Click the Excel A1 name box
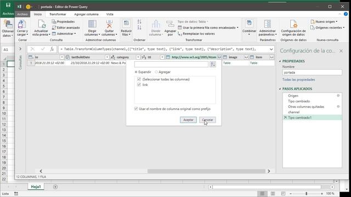Image resolution: width=351 pixels, height=197 pixels. click(8, 50)
